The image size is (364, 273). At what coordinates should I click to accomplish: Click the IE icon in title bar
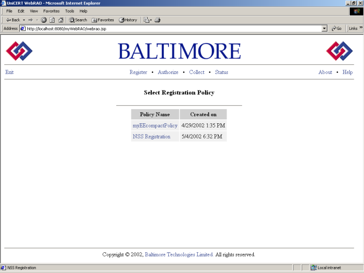click(3, 3)
